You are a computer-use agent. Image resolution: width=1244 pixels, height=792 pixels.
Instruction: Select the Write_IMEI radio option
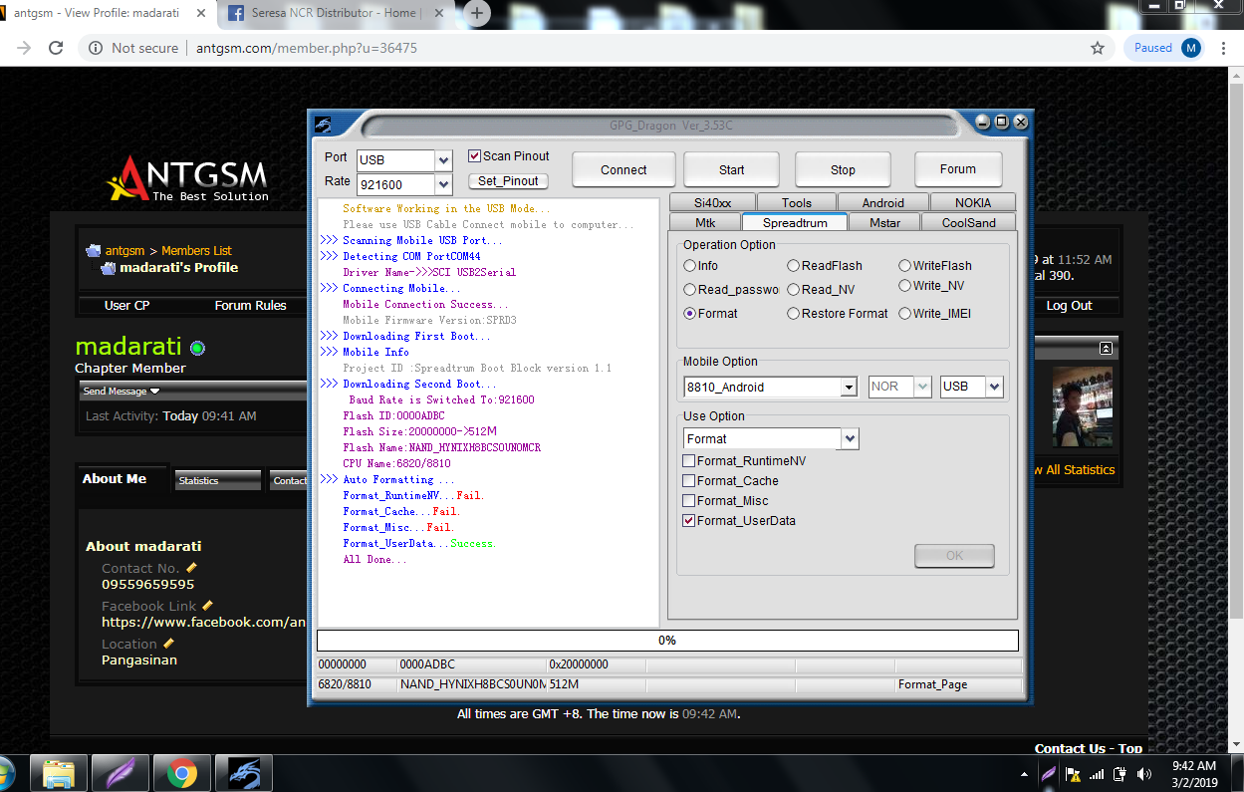(904, 314)
